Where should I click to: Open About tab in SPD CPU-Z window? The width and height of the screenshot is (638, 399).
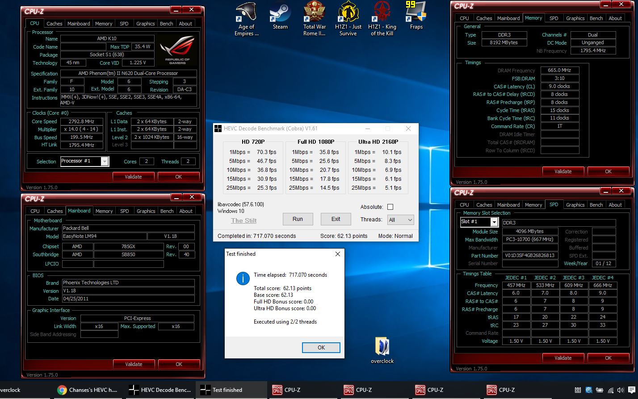coord(615,205)
